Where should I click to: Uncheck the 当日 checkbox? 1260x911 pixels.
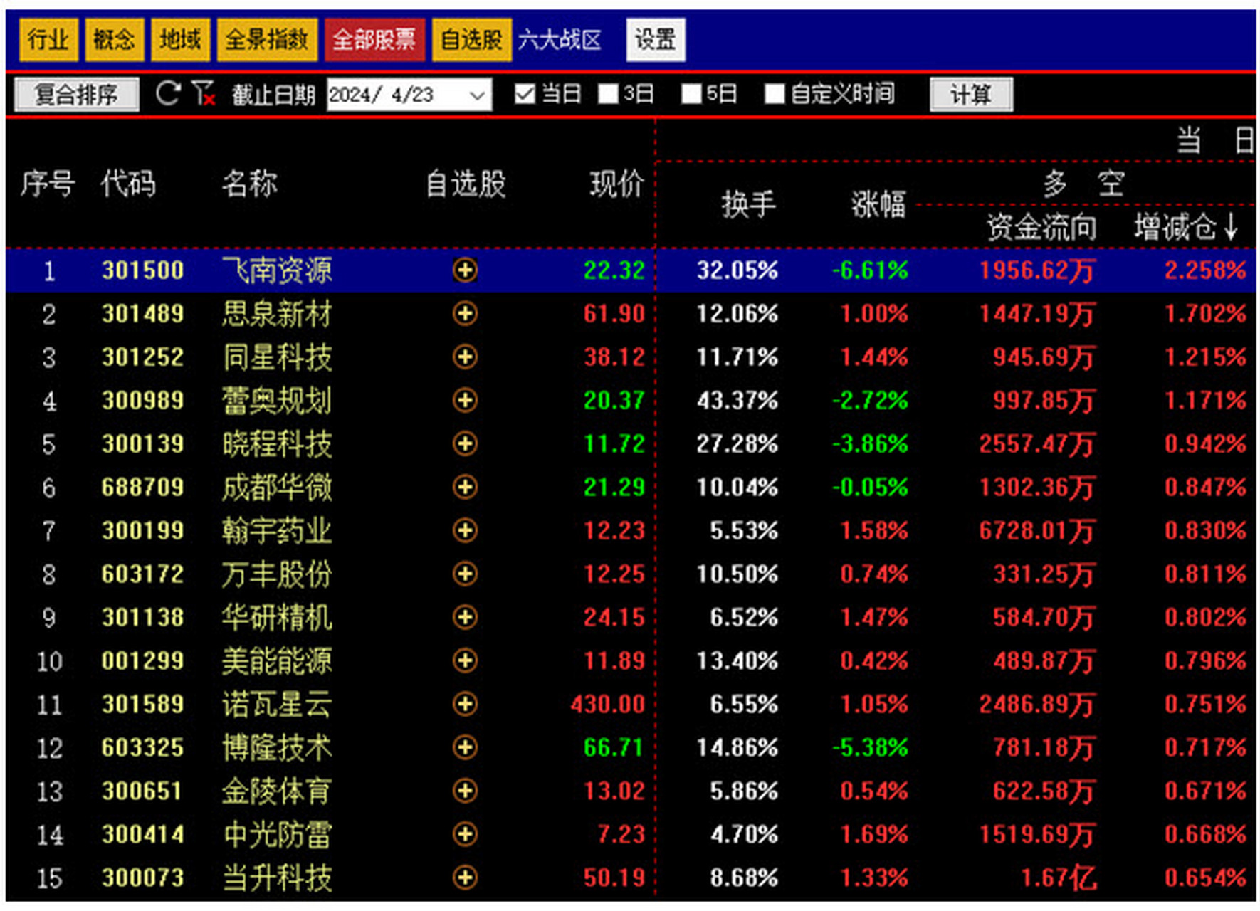pos(525,94)
